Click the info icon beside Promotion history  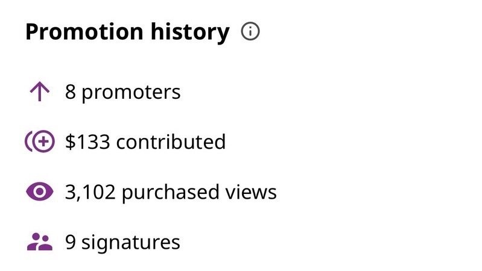tap(250, 32)
